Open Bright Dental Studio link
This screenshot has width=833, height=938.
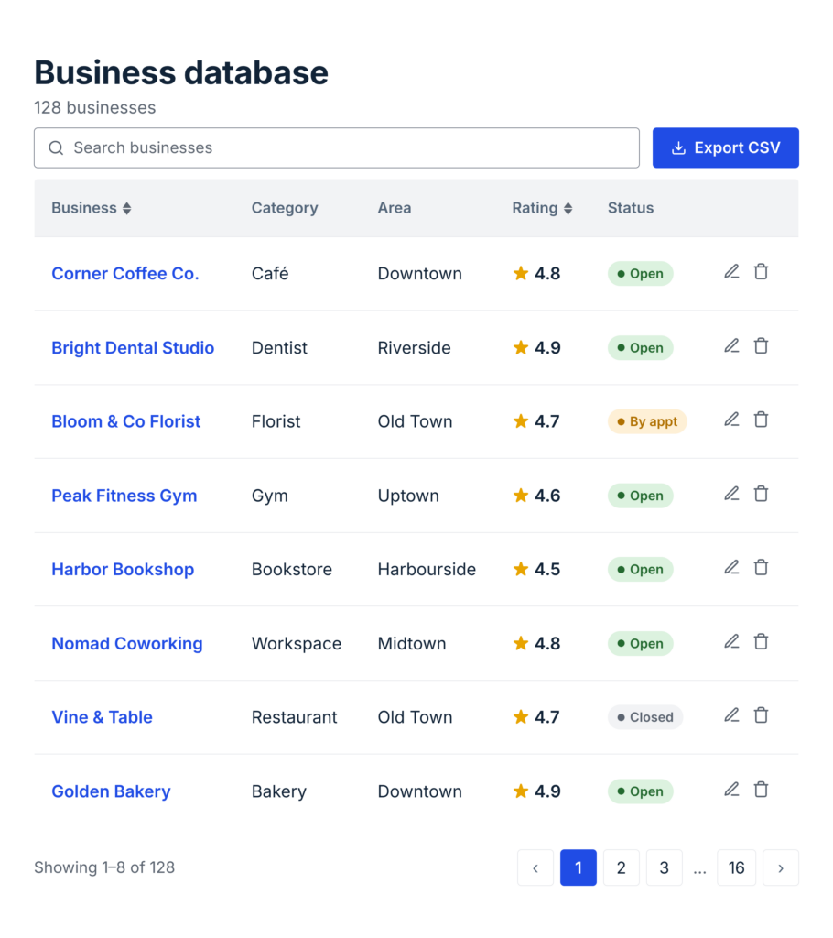tap(133, 347)
